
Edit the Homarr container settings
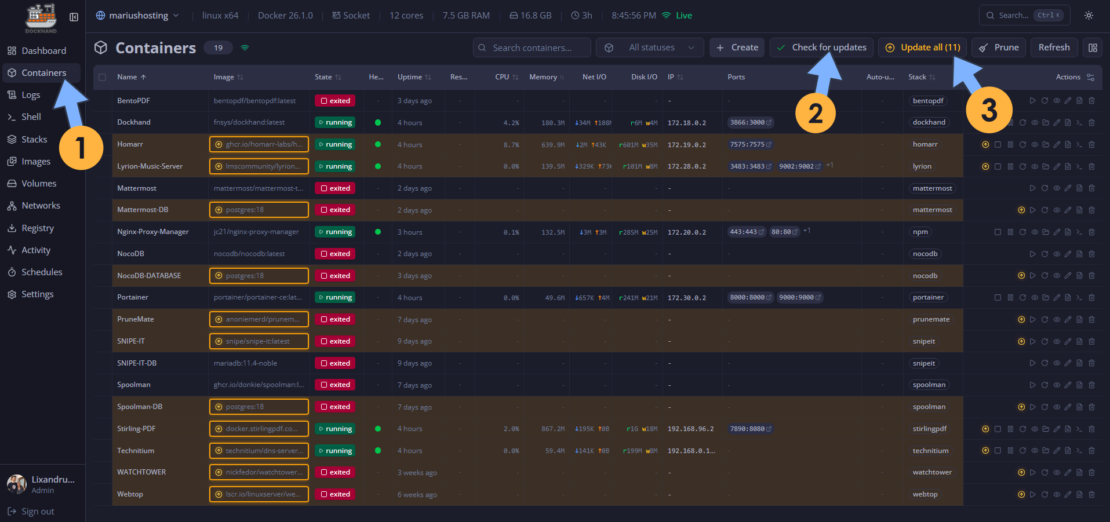1057,144
